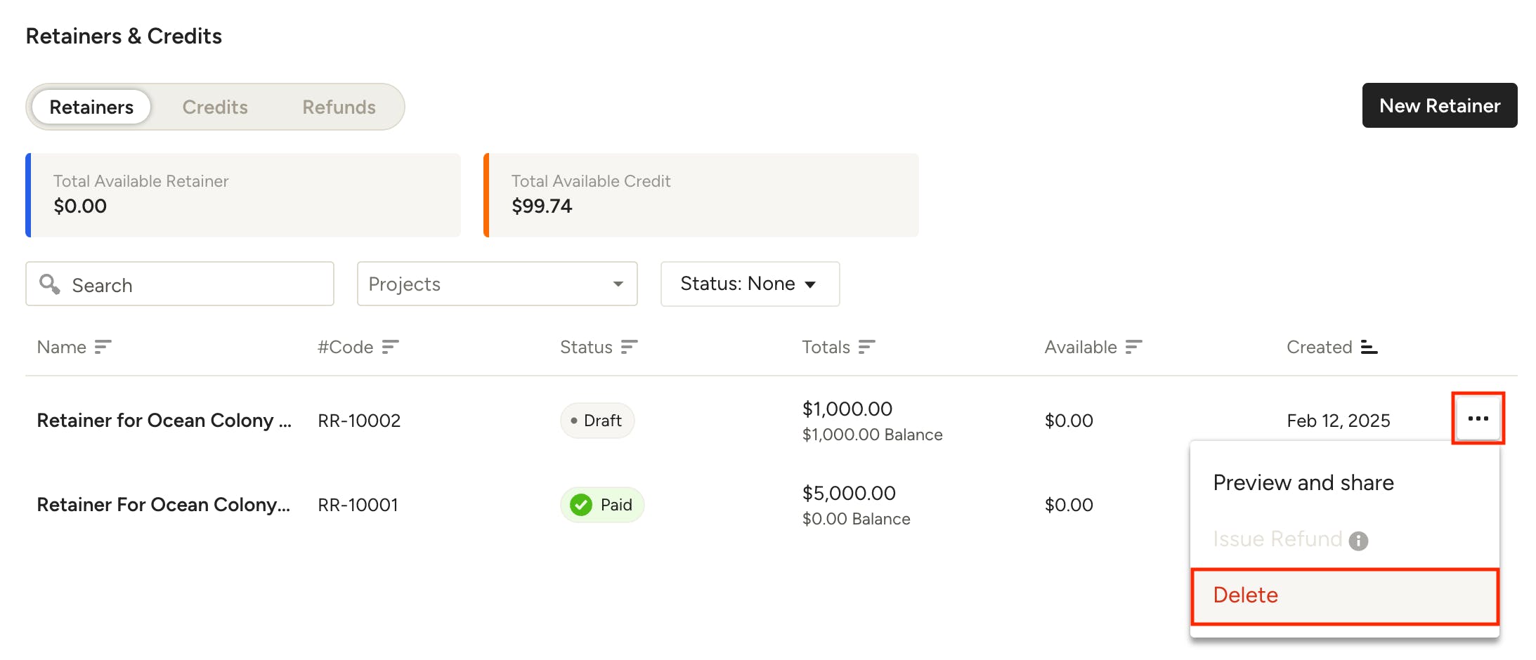Click the Paid status badge on RR-10001
The width and height of the screenshot is (1536, 660).
coord(602,505)
